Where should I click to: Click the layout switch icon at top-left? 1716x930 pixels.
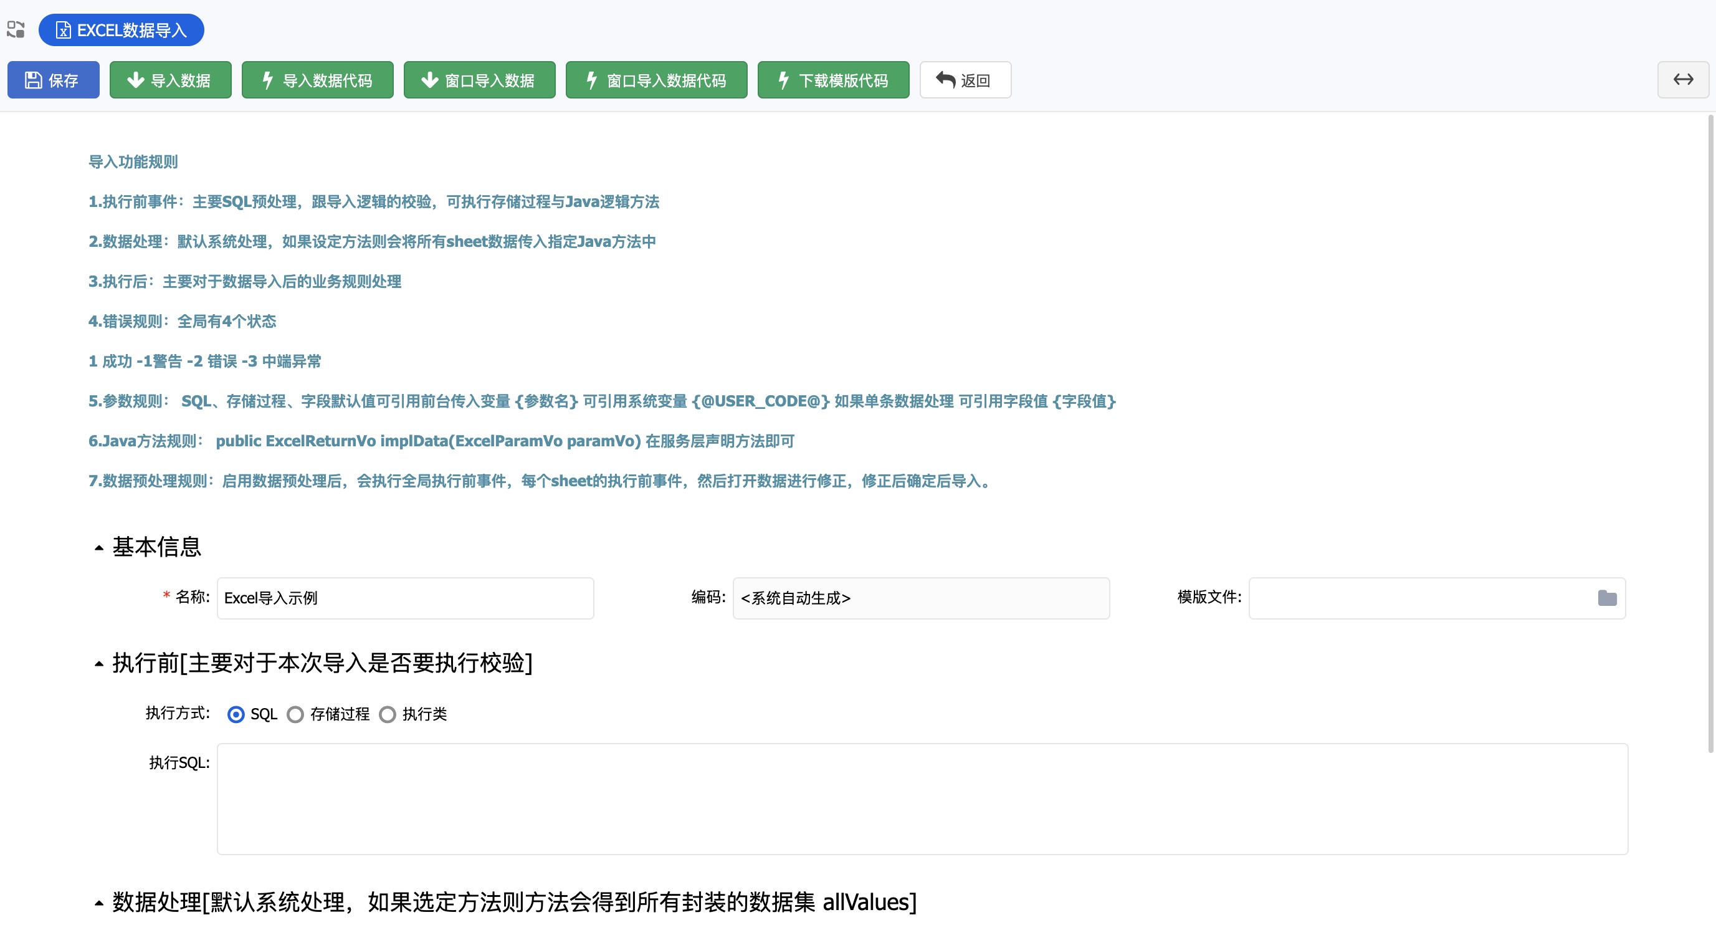16,29
